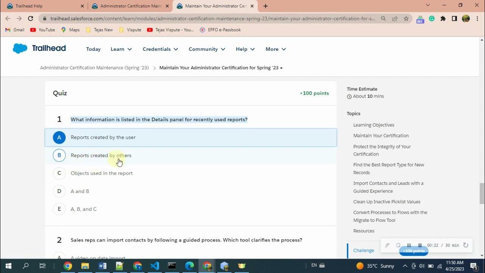
Task: Open the Maps bookmark
Action: tap(70, 30)
